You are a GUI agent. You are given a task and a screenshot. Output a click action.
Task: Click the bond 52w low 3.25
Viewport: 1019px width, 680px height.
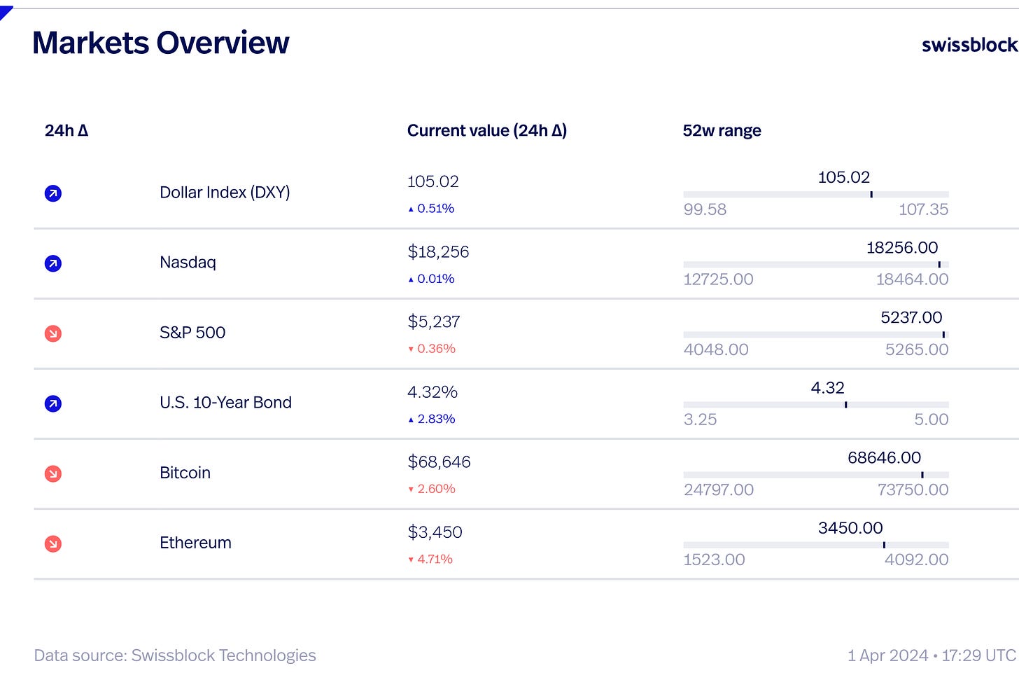click(x=700, y=419)
